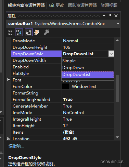Choose DropDownList from the dropdown list
This screenshot has height=167, width=129.
(88, 75)
